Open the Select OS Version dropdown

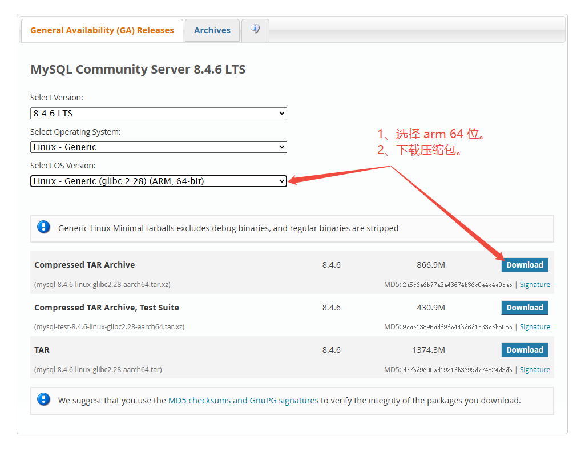(x=159, y=181)
